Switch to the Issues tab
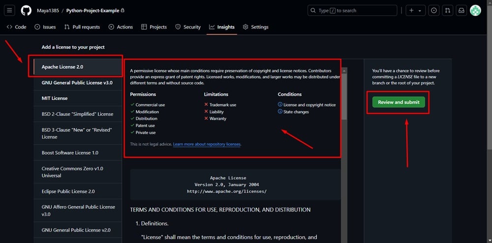The height and width of the screenshot is (243, 492). point(45,27)
